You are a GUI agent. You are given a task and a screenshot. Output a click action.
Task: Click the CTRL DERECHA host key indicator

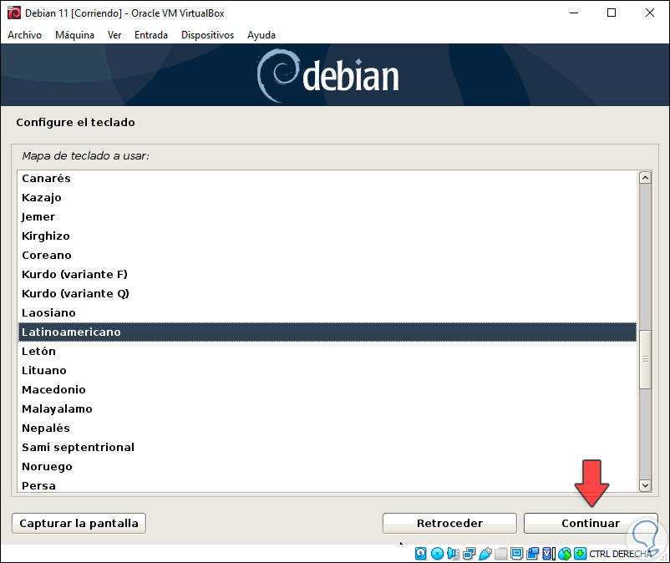(x=621, y=554)
